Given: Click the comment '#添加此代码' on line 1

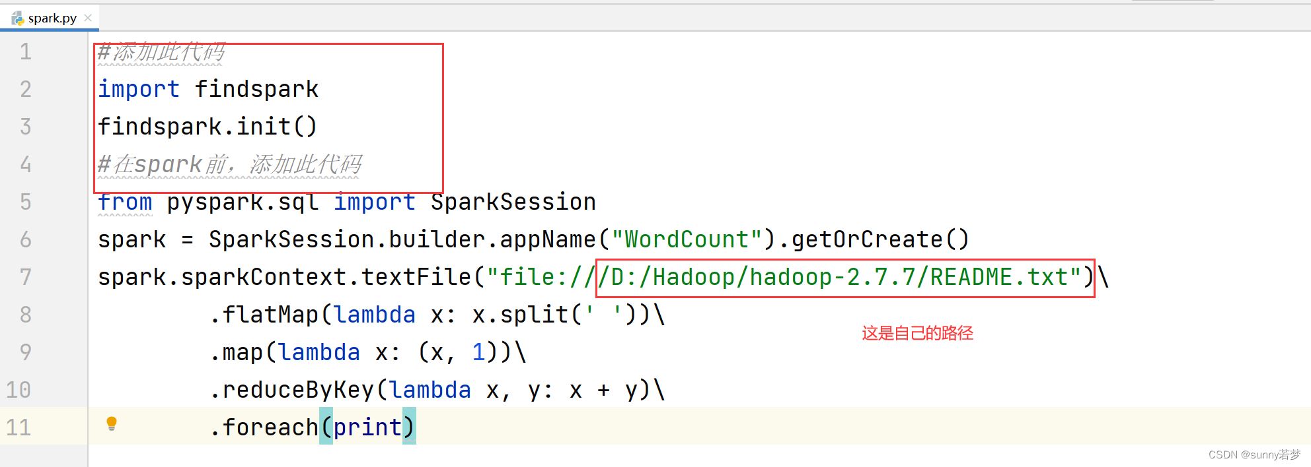Looking at the screenshot, I should click(161, 51).
